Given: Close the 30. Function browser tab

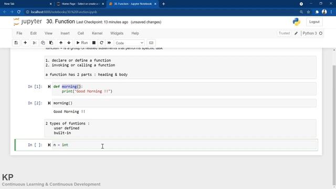Looking at the screenshot, I should click(155, 4).
